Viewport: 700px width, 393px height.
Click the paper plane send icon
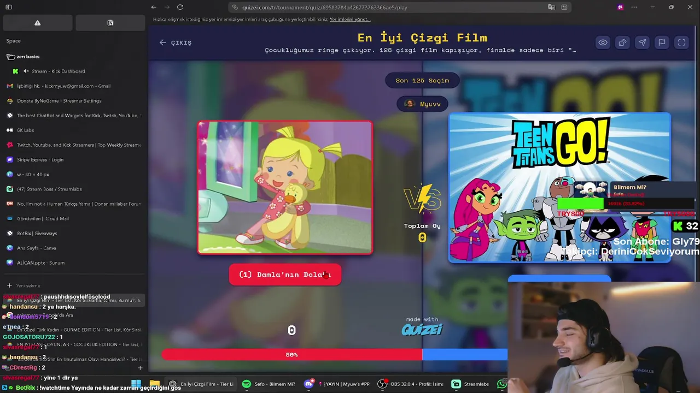(642, 43)
